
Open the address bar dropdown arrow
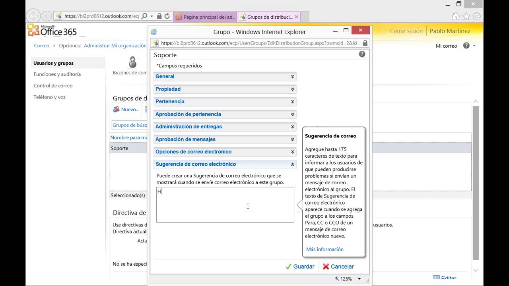click(152, 16)
